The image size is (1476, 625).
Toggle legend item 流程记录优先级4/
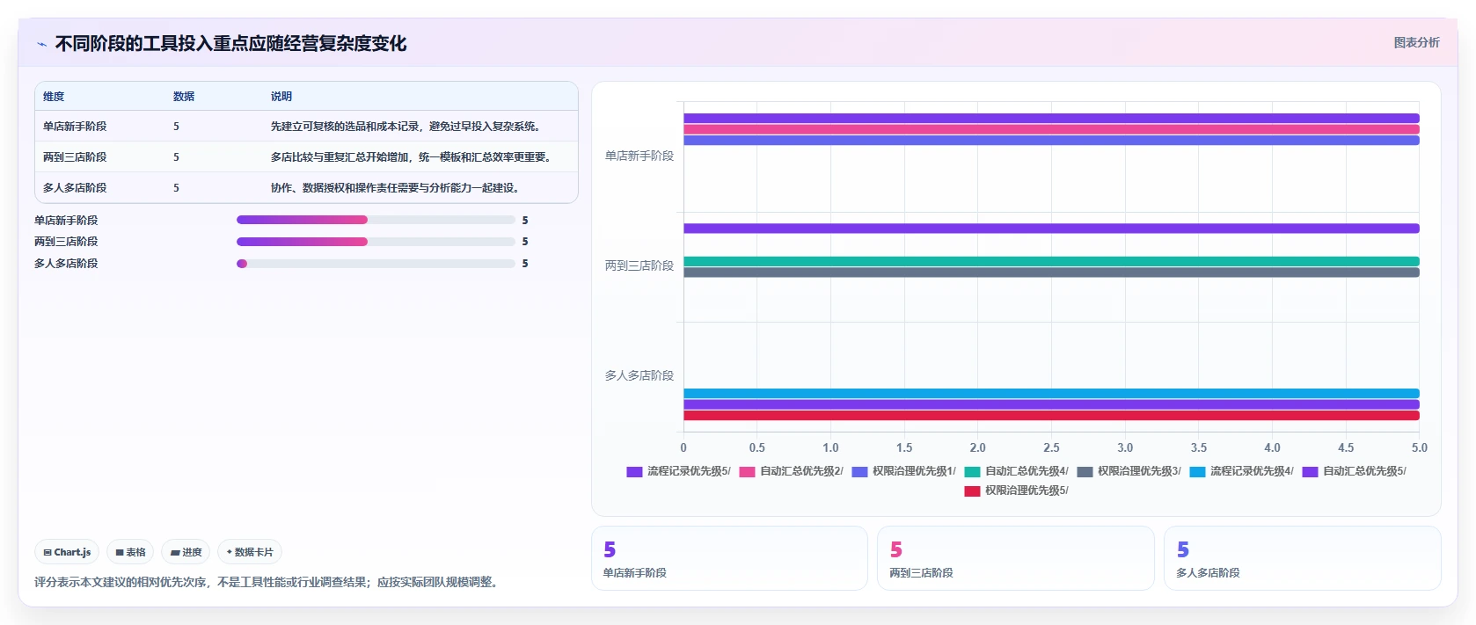coord(1241,471)
